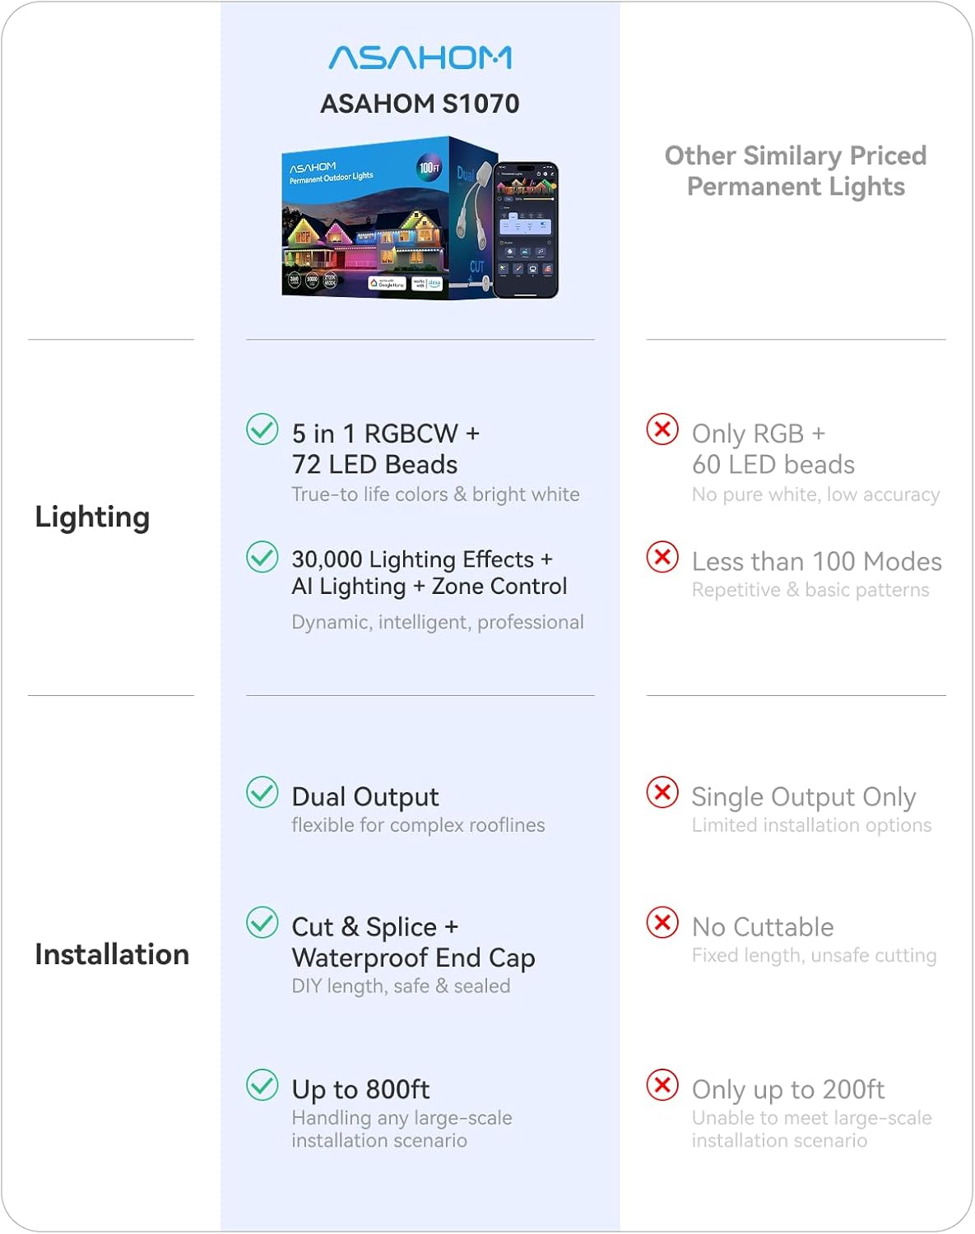Click red X next to Only up to 200ft
Viewport: 975px width, 1234px height.
click(662, 1084)
